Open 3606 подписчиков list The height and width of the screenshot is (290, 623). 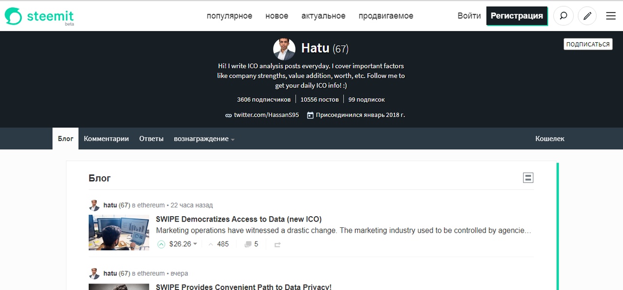264,100
